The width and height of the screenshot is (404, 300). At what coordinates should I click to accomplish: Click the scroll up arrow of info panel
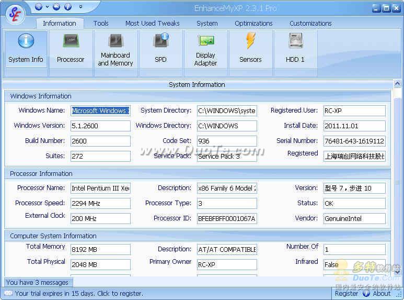(397, 84)
